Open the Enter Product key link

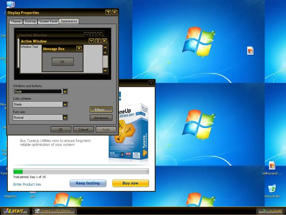tap(27, 184)
